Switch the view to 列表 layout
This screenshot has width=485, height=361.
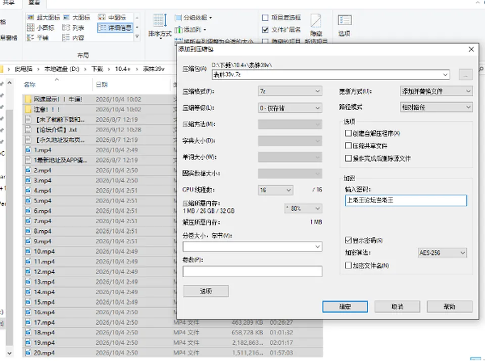coord(73,28)
